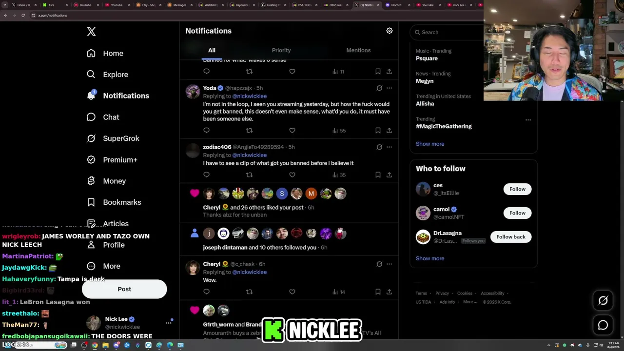Follow the camol account
624x351 pixels.
pyautogui.click(x=517, y=213)
